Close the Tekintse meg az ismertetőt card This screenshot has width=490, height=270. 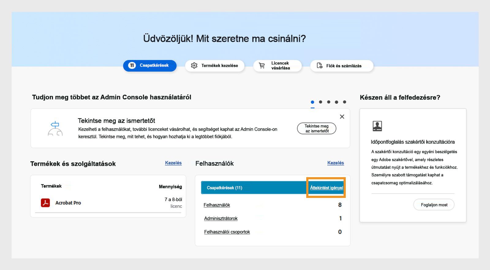[x=342, y=117]
